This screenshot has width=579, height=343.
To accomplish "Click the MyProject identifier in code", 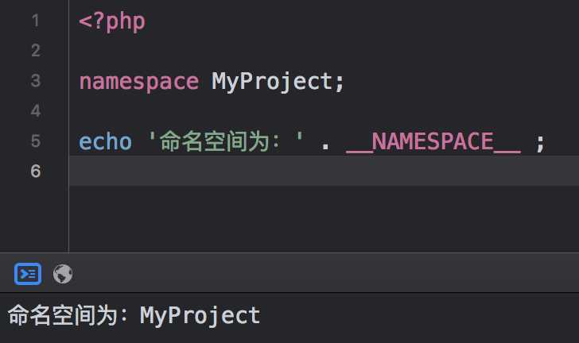I will (272, 82).
